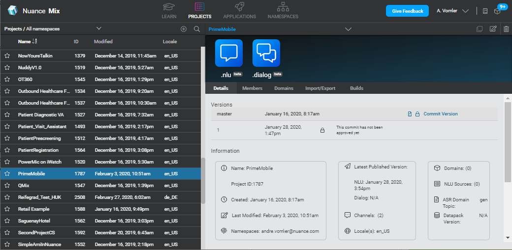The width and height of the screenshot is (512, 250).
Task: Expand the Projects / All namespaces dropdown
Action: click(x=99, y=28)
